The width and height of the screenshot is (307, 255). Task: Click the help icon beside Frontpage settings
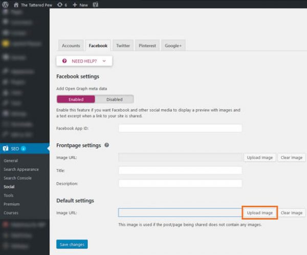[107, 145]
